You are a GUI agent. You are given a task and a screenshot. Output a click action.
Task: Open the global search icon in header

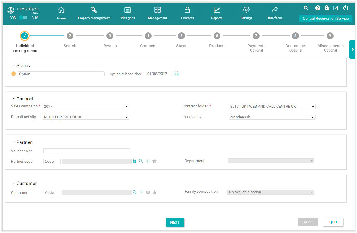pos(306,8)
